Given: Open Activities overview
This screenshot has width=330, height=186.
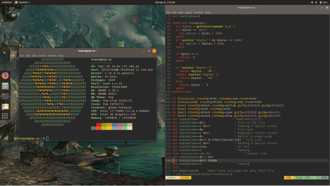Looking at the screenshot, I should click(7, 2).
